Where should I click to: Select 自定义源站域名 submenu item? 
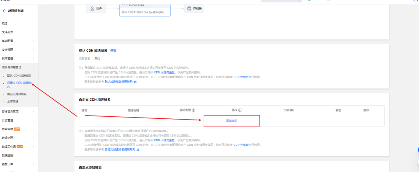(16, 94)
